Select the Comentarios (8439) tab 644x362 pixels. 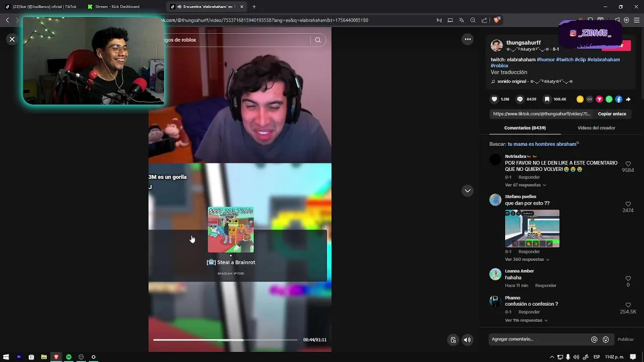525,128
